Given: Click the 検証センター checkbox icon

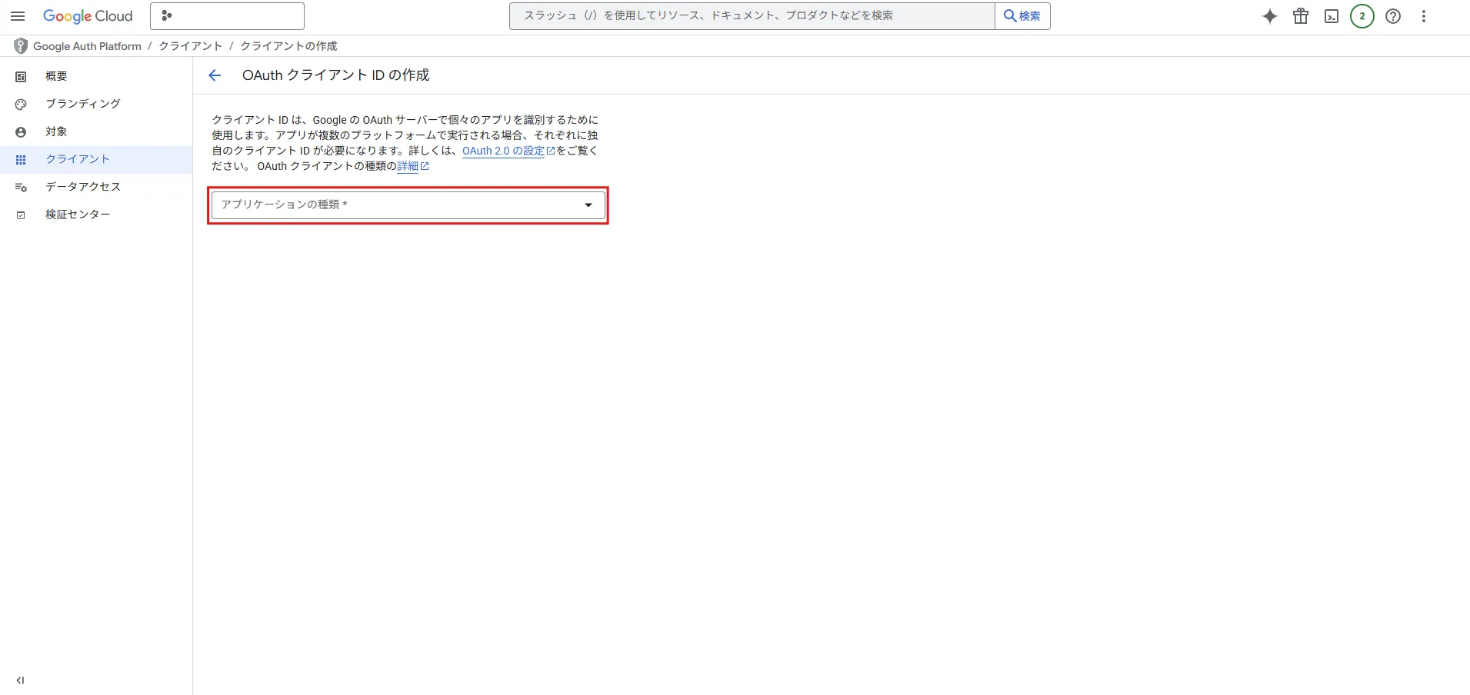Looking at the screenshot, I should (x=21, y=215).
